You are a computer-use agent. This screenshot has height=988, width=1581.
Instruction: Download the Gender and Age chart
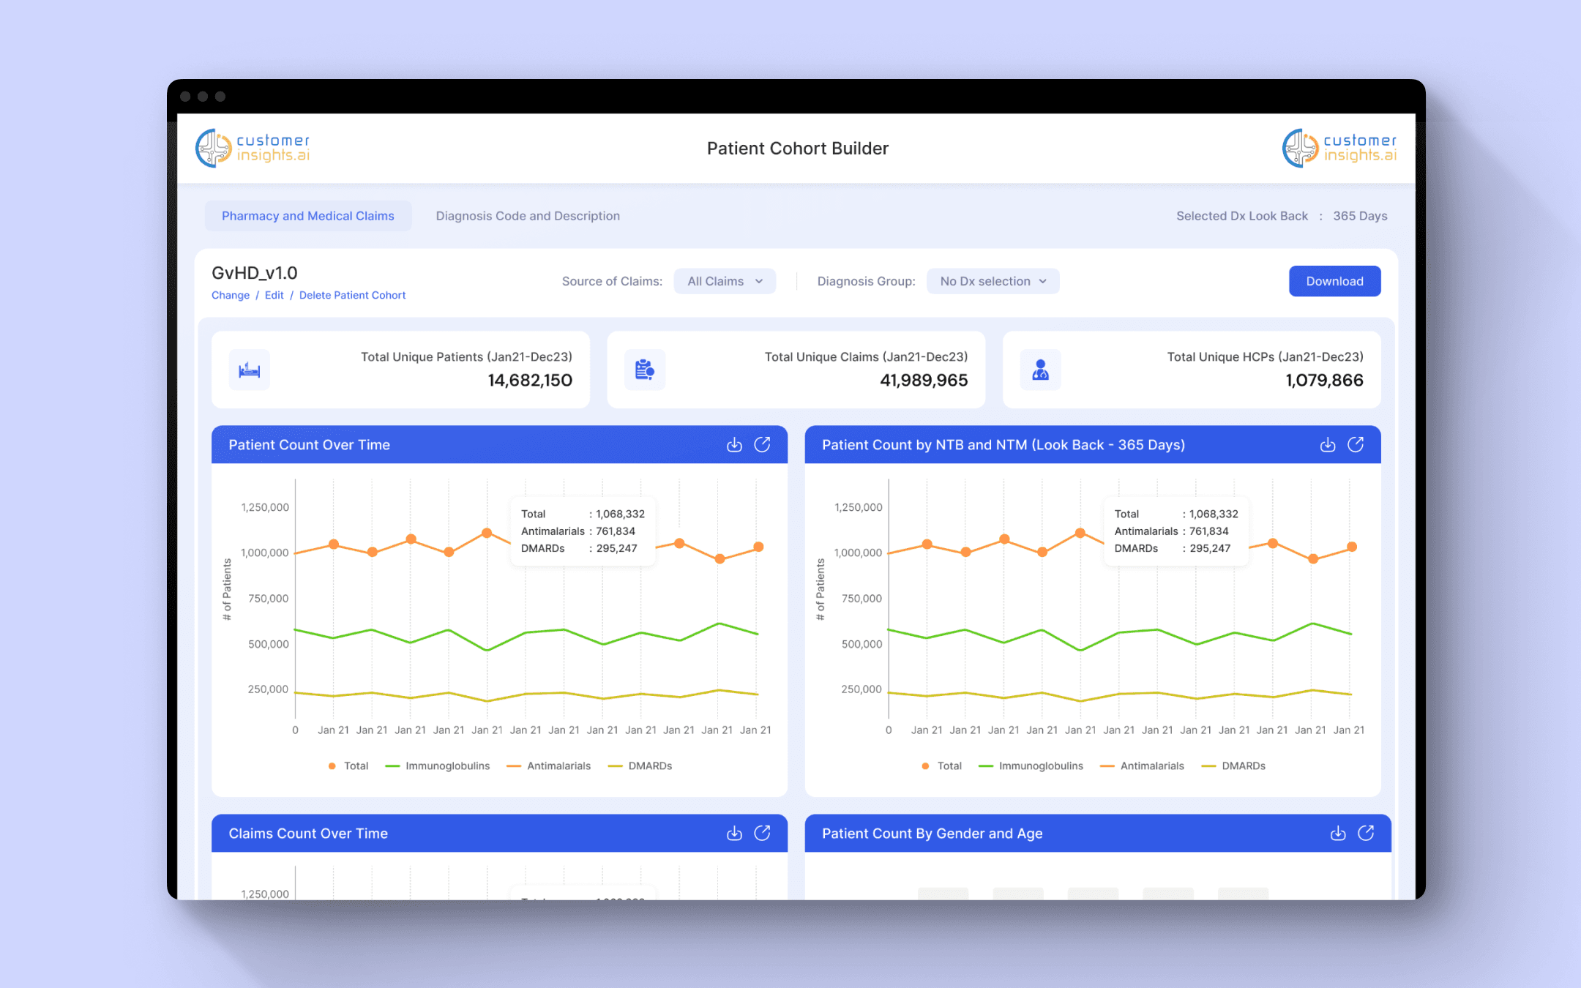tap(1338, 834)
